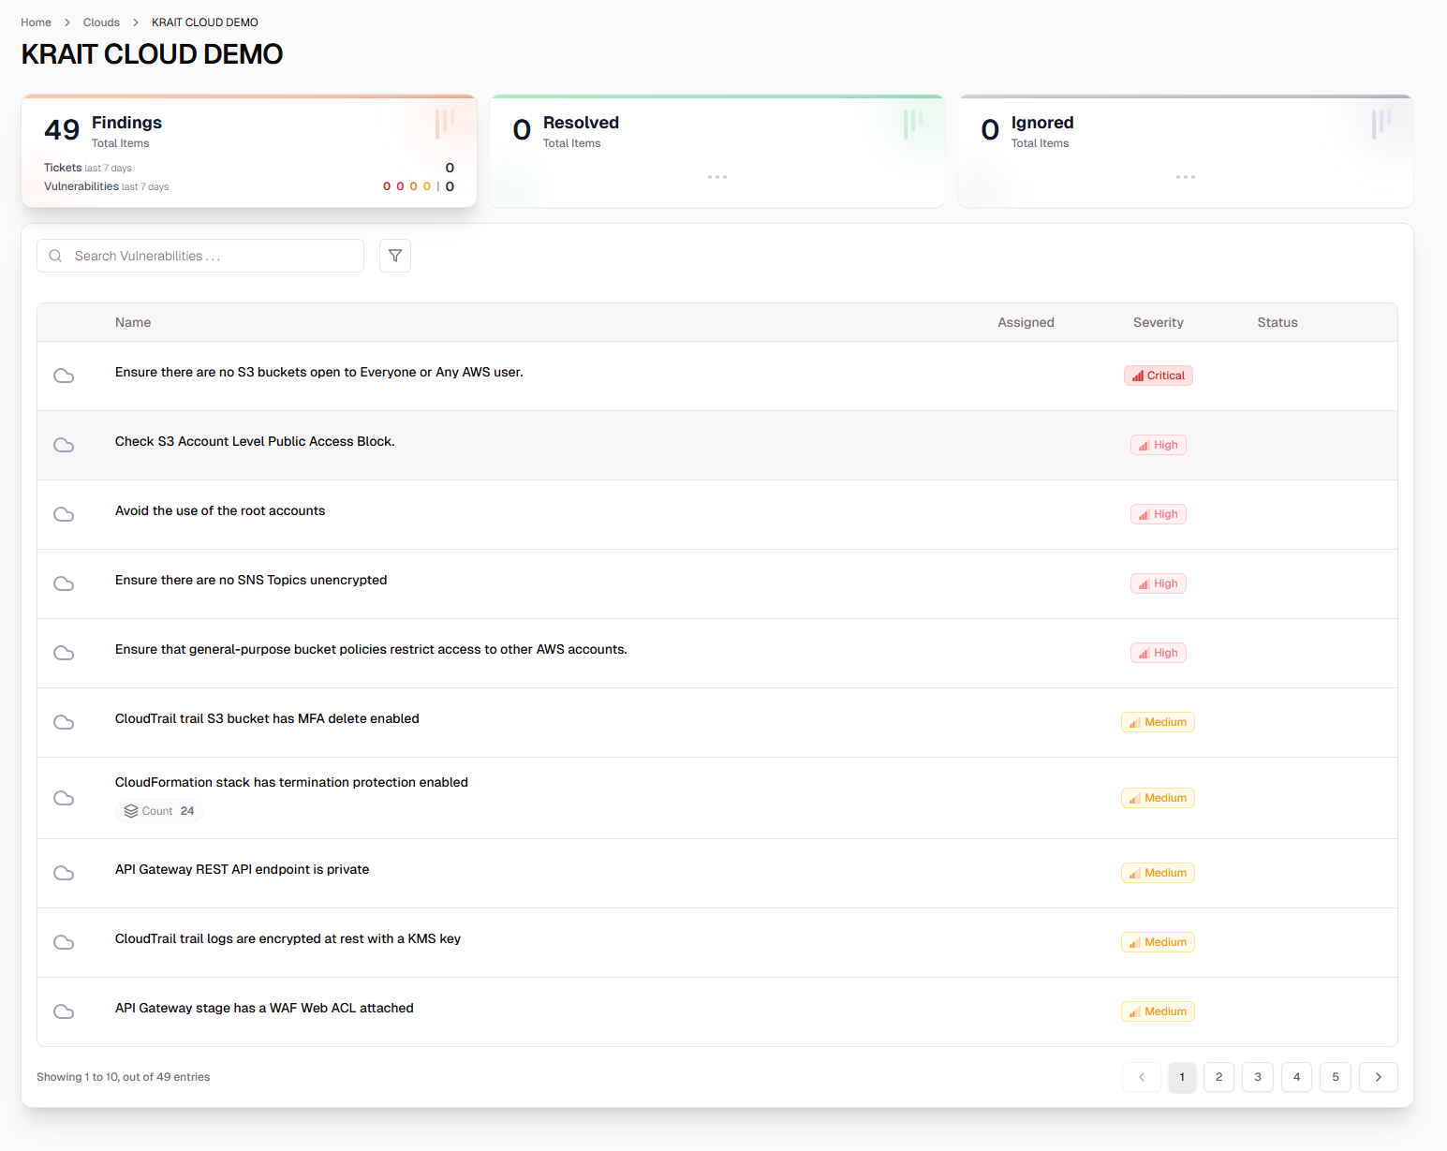The width and height of the screenshot is (1447, 1151).
Task: Click the Medium badge on the CloudTrail MFA finding
Action: 1158,721
